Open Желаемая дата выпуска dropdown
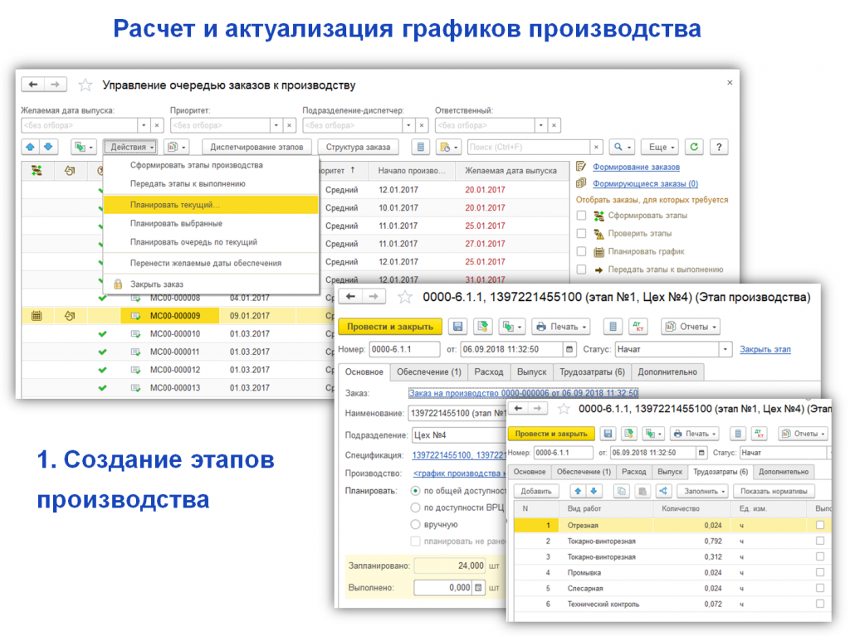The width and height of the screenshot is (850, 636). (144, 125)
